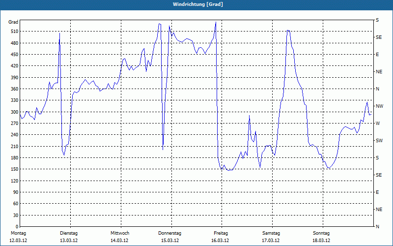Image resolution: width=393 pixels, height=246 pixels.
Task: Click the 'Samstag' day label
Action: [271, 233]
